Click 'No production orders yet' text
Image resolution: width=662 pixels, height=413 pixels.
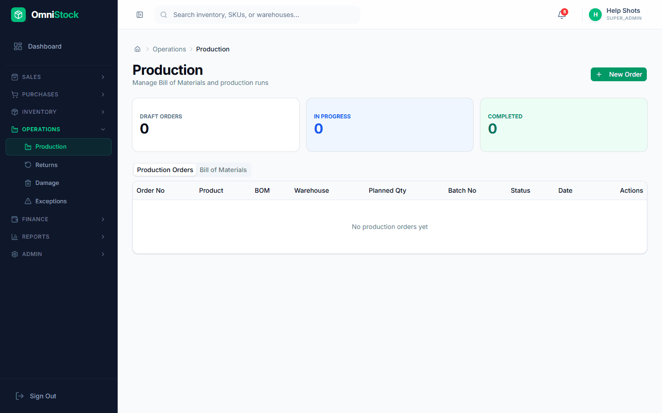point(390,227)
